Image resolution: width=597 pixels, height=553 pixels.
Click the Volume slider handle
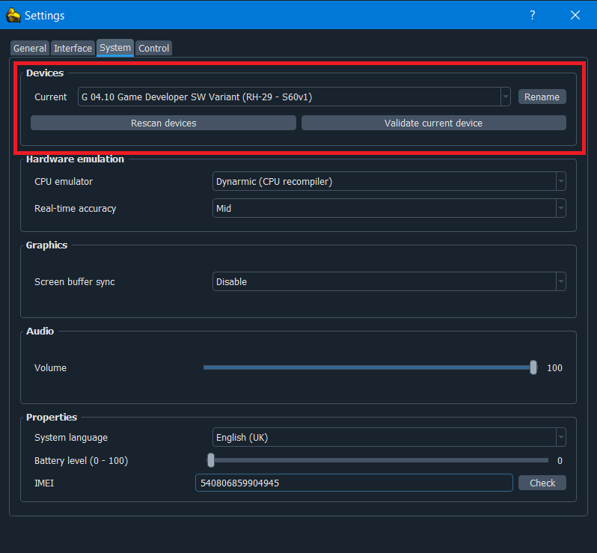[533, 367]
